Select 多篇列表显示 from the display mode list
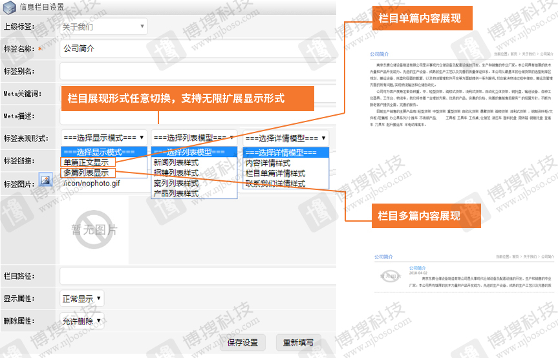Image resolution: width=558 pixels, height=358 pixels. (x=87, y=173)
